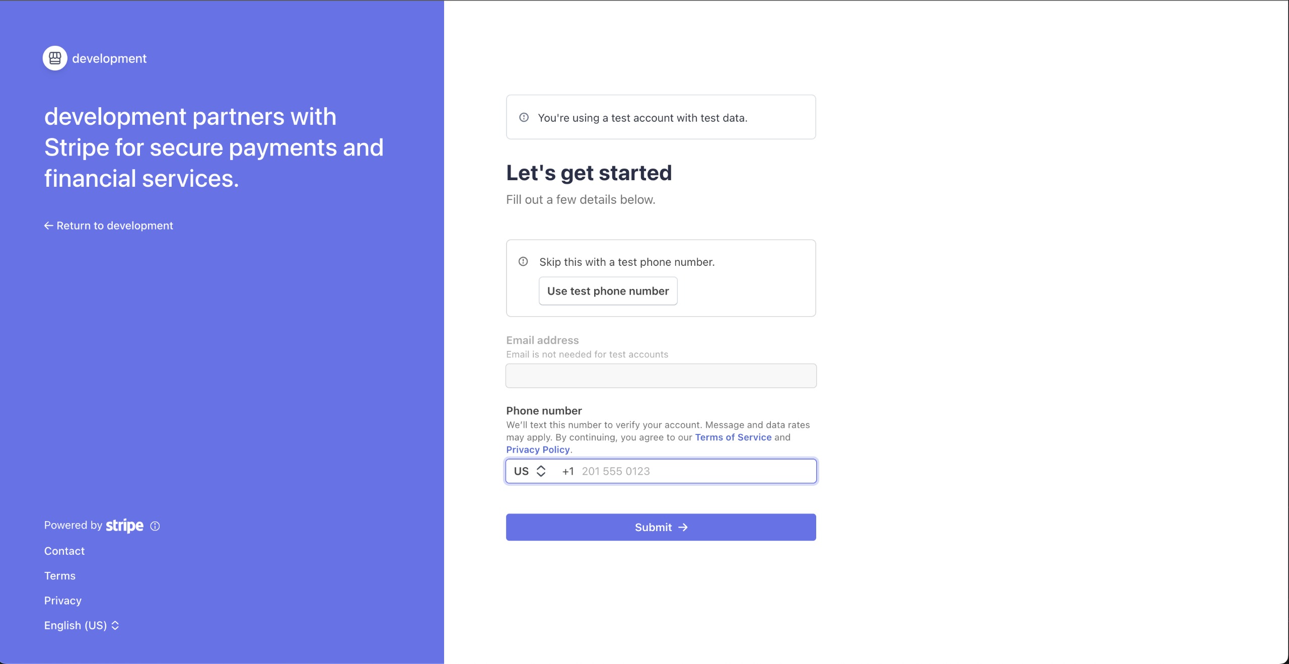The image size is (1289, 664).
Task: Submit the form
Action: pyautogui.click(x=661, y=527)
